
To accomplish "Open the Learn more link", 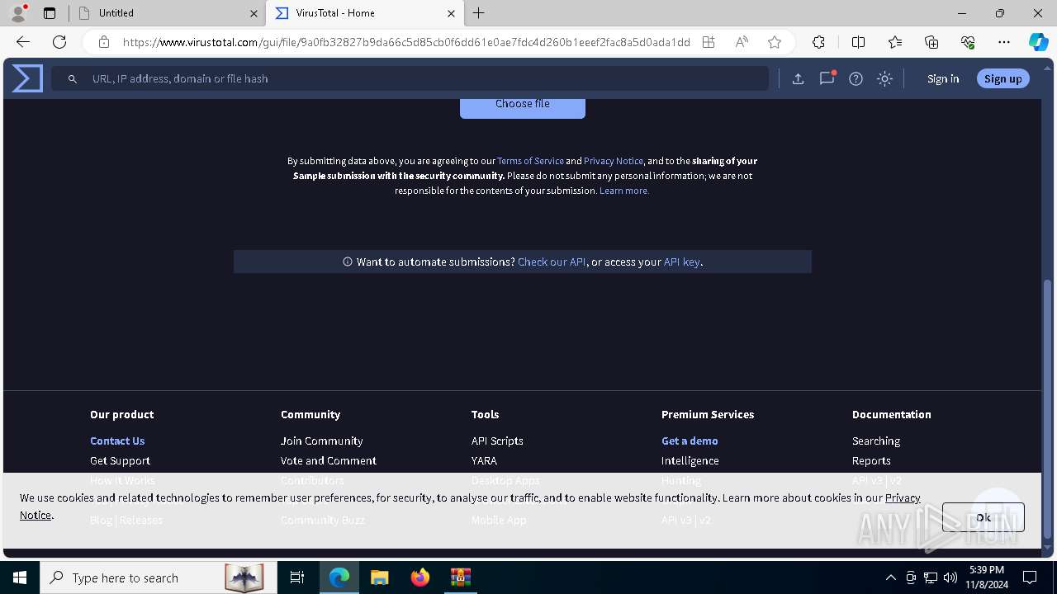I will pyautogui.click(x=624, y=191).
